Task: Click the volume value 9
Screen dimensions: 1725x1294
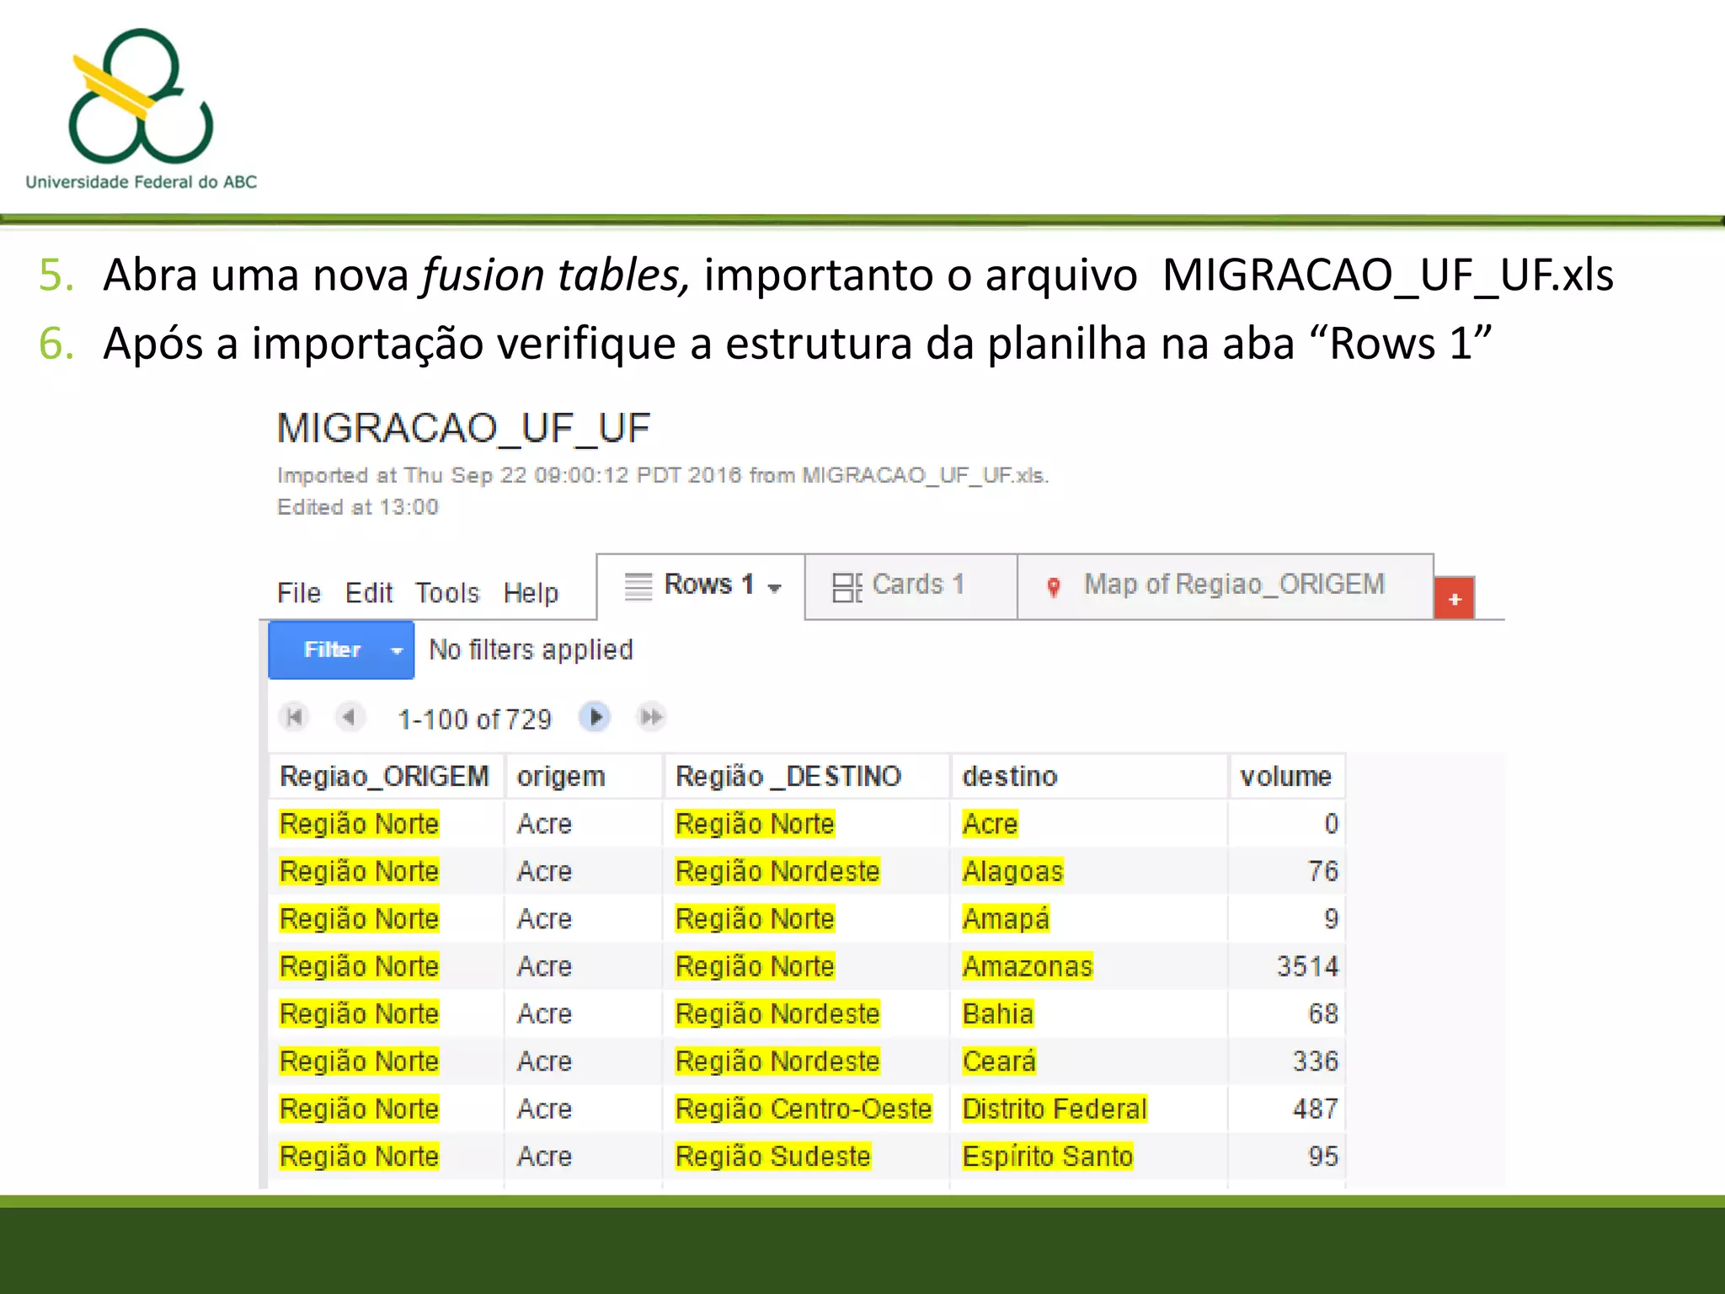Action: click(x=1331, y=918)
